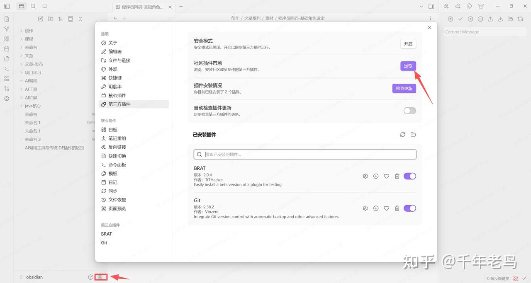Open the tab list dropdown arrow

click(x=421, y=6)
